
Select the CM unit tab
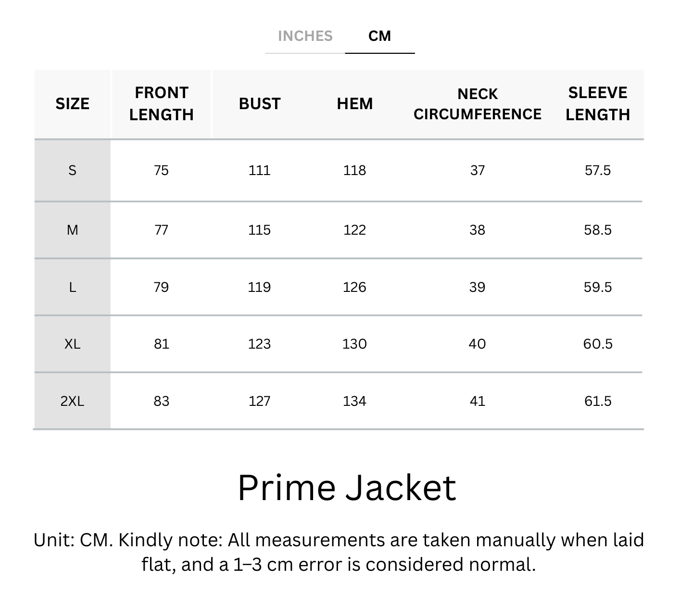click(379, 36)
